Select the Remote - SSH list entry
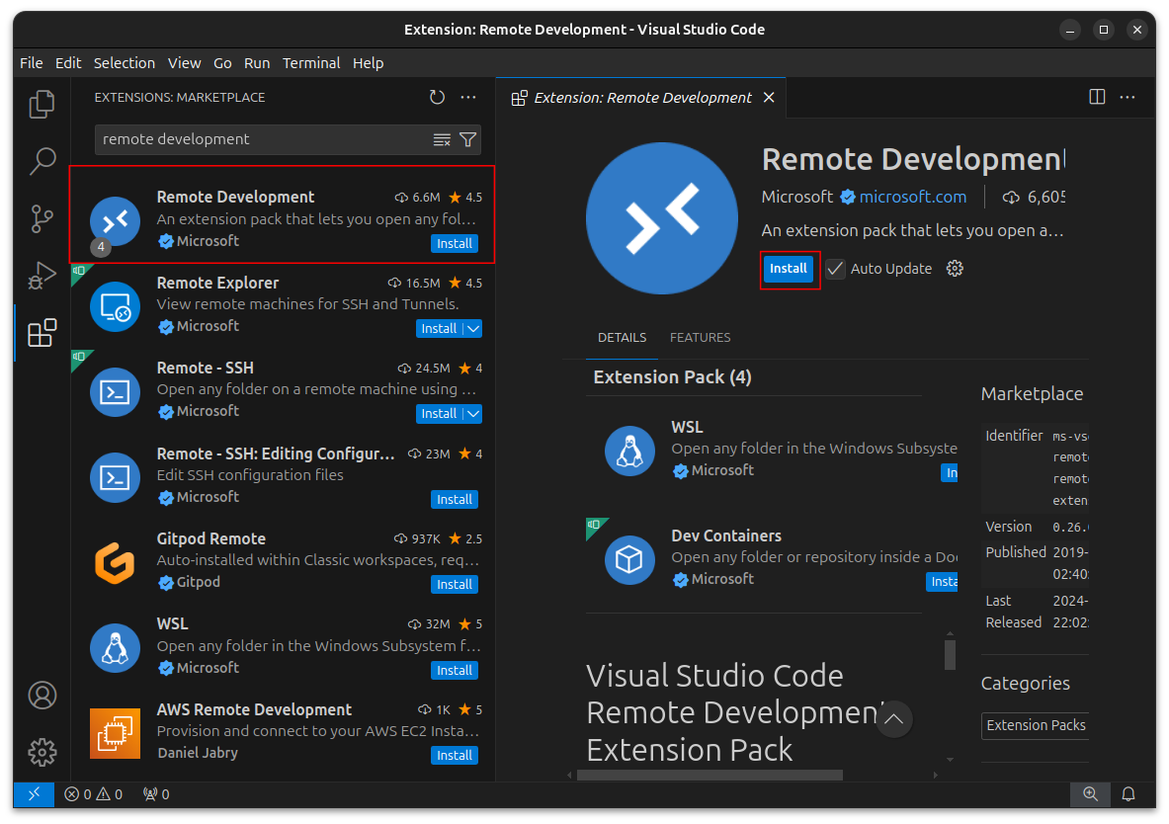Viewport: 1169px width, 824px height. pyautogui.click(x=284, y=390)
